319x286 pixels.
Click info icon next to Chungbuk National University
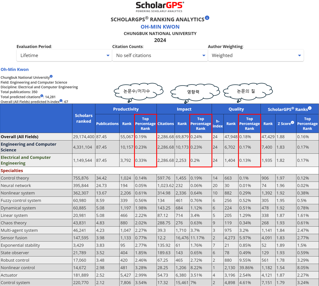coord(51,76)
